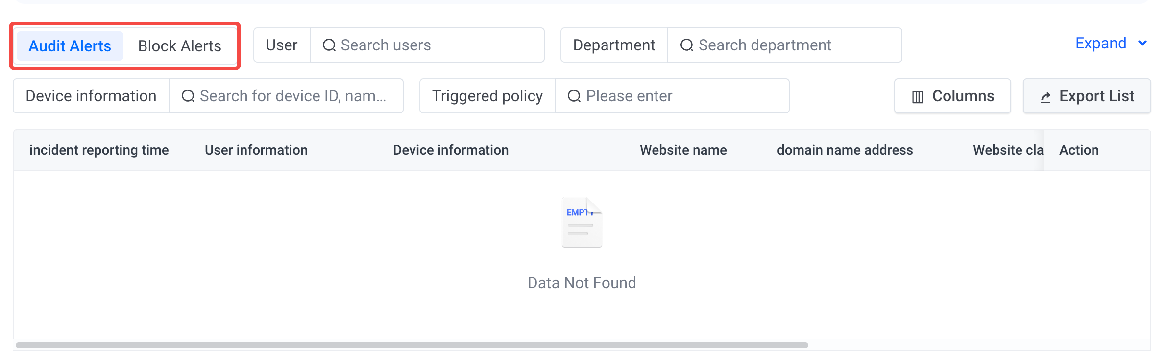This screenshot has width=1166, height=360.
Task: Click the horizontal table scrollbar
Action: (x=412, y=345)
